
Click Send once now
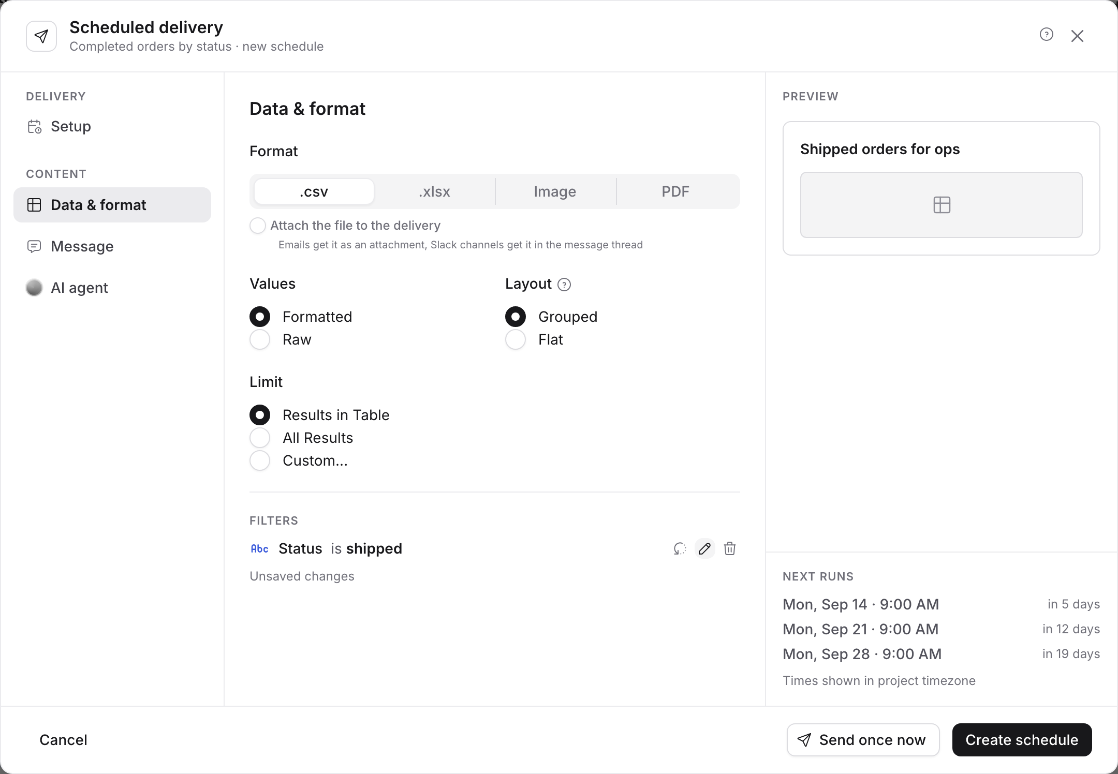click(x=863, y=740)
